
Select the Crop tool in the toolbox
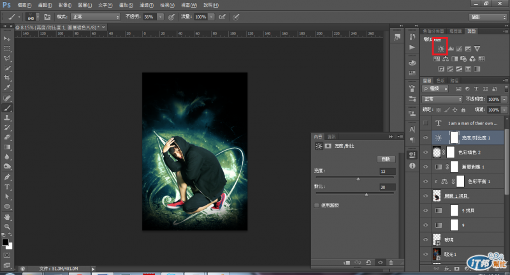tap(7, 77)
